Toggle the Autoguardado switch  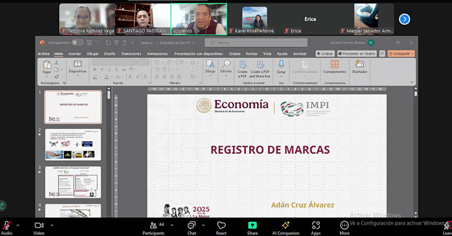coord(77,43)
